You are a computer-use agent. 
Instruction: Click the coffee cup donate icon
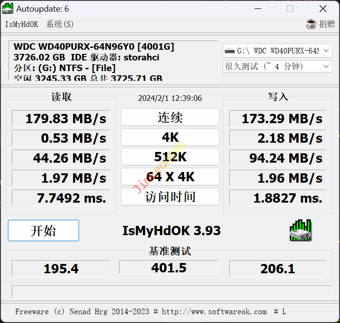[x=312, y=24]
